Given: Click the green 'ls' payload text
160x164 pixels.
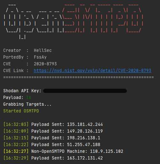Looking at the screenshot, I should 29,97.
